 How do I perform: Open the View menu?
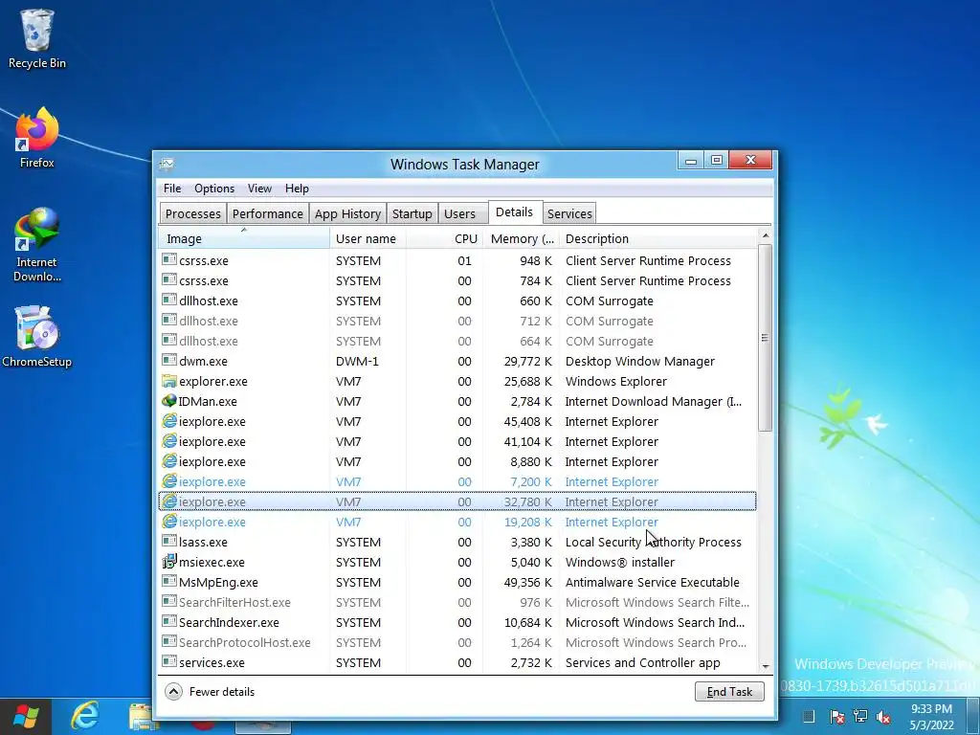tap(259, 189)
